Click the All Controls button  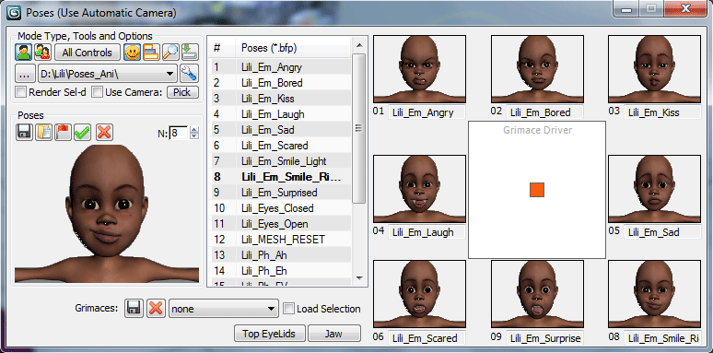coord(88,53)
